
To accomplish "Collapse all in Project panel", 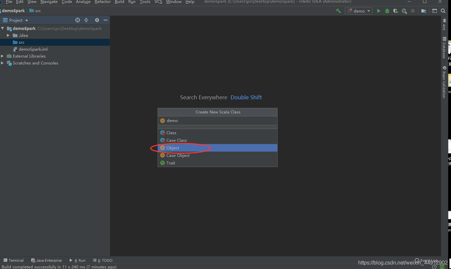I will [x=86, y=20].
